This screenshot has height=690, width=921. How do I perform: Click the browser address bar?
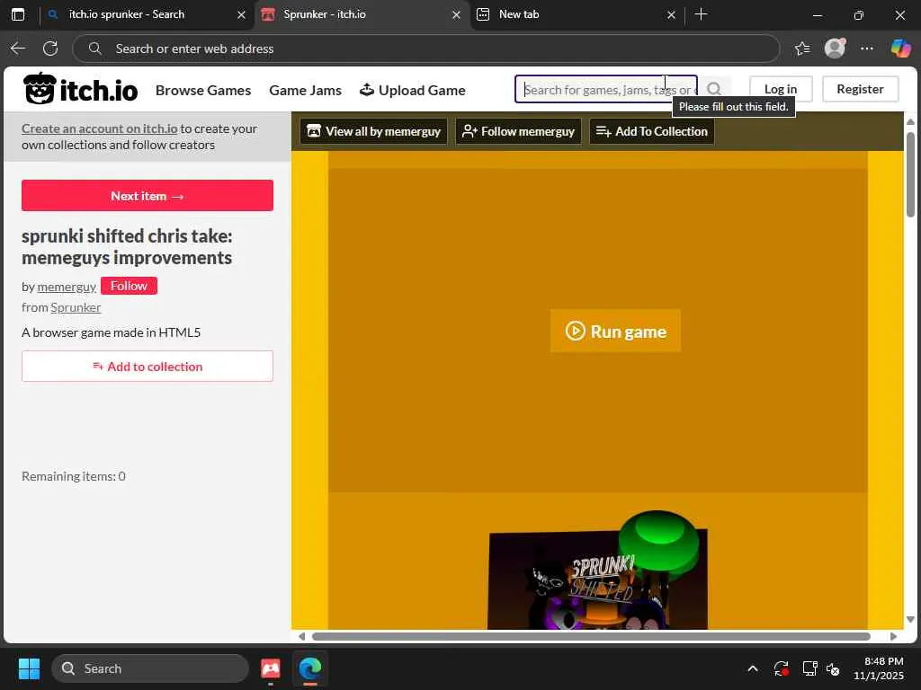[425, 49]
